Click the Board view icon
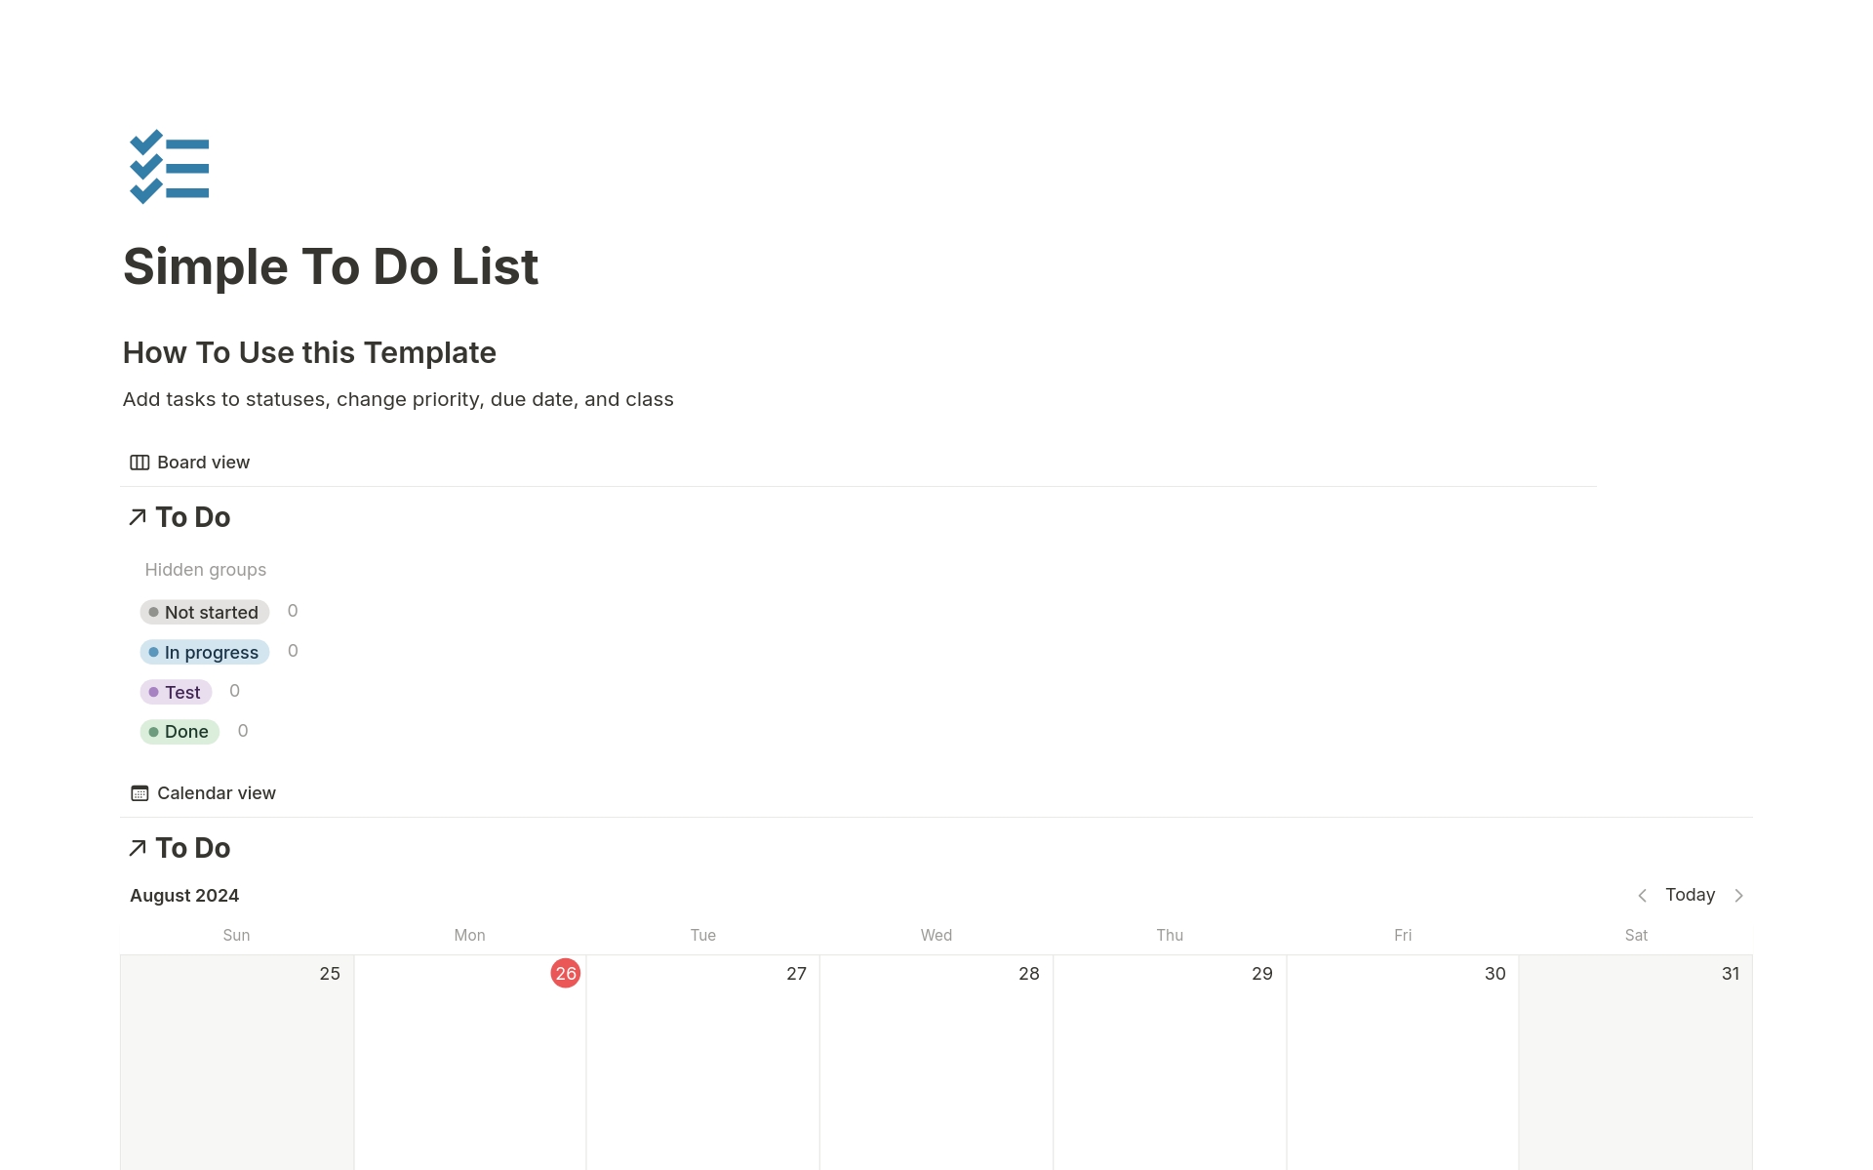The height and width of the screenshot is (1170, 1873). tap(139, 463)
